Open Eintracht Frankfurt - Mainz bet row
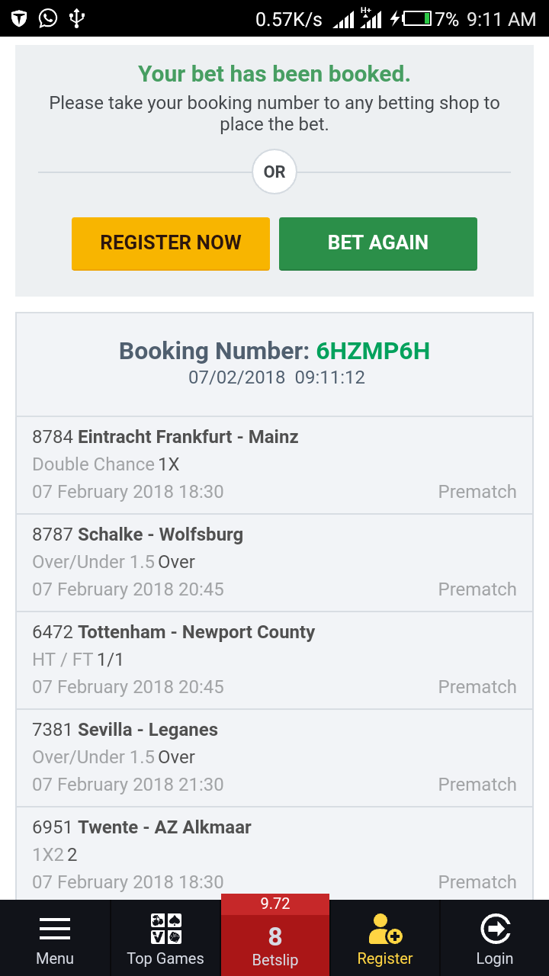 tap(274, 464)
